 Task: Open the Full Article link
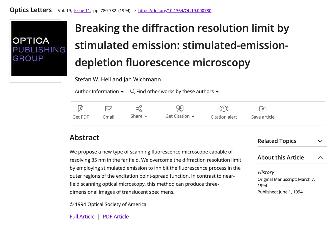click(x=82, y=217)
